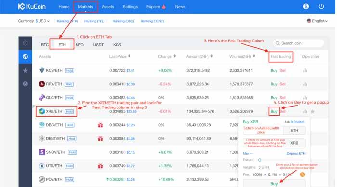
Task: Open the Deposit ETH link
Action: pyautogui.click(x=296, y=153)
